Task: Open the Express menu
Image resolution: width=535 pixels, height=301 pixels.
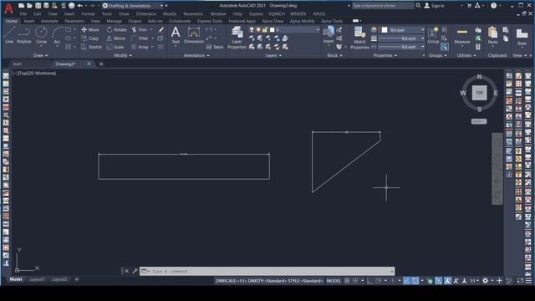Action: (256, 14)
